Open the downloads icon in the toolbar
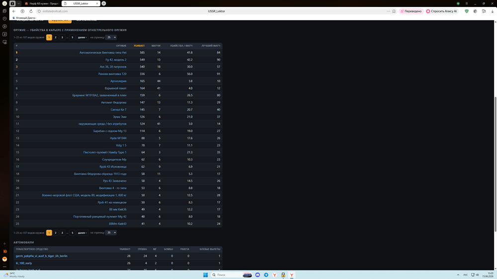 point(492,11)
